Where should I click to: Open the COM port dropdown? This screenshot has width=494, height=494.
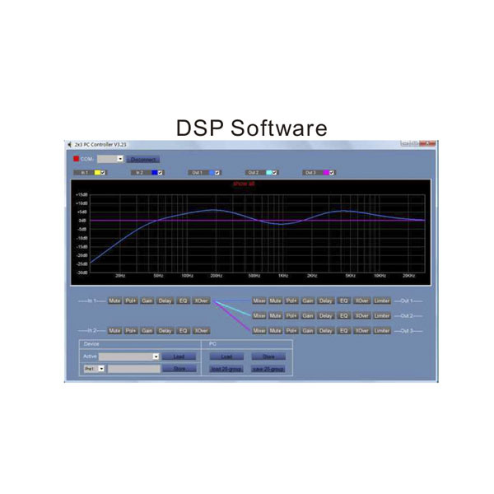(119, 158)
